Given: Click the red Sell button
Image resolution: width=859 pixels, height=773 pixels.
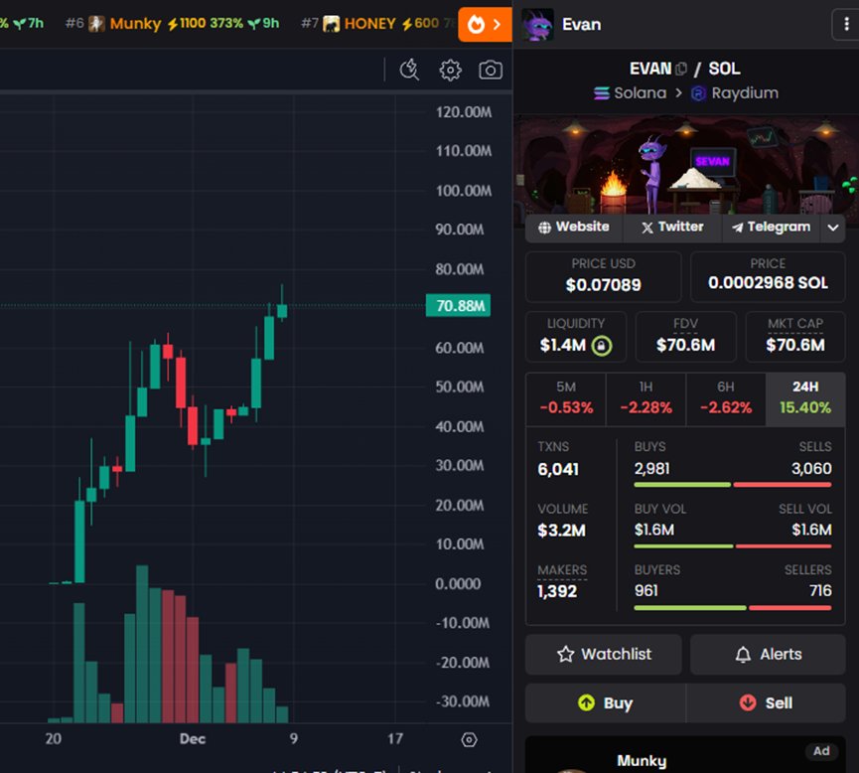Looking at the screenshot, I should coord(766,702).
